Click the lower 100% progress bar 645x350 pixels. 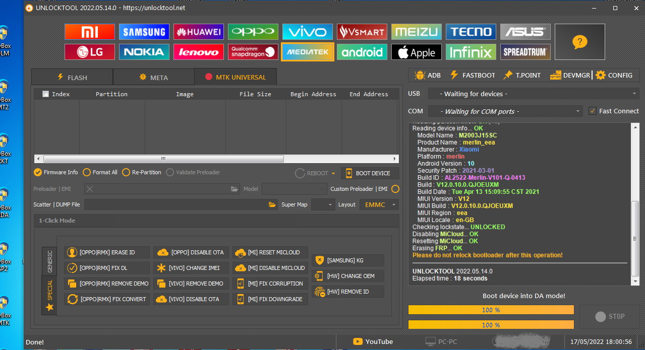pyautogui.click(x=491, y=325)
